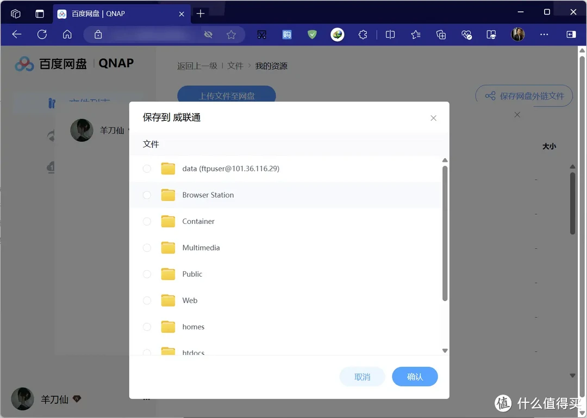Open the workspaces icon in title bar
The height and width of the screenshot is (418, 587).
(x=16, y=14)
